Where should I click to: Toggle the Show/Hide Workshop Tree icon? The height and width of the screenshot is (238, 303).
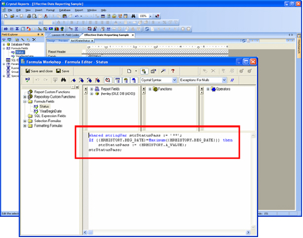(x=144, y=71)
